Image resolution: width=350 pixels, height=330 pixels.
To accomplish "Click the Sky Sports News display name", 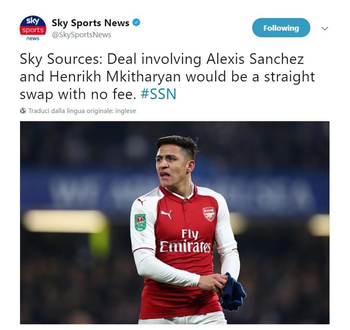I will click(x=90, y=23).
